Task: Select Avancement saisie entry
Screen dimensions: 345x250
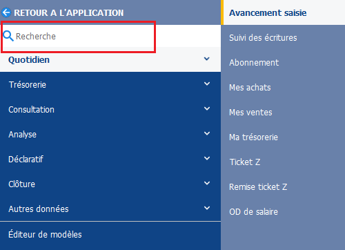Action: (x=268, y=13)
